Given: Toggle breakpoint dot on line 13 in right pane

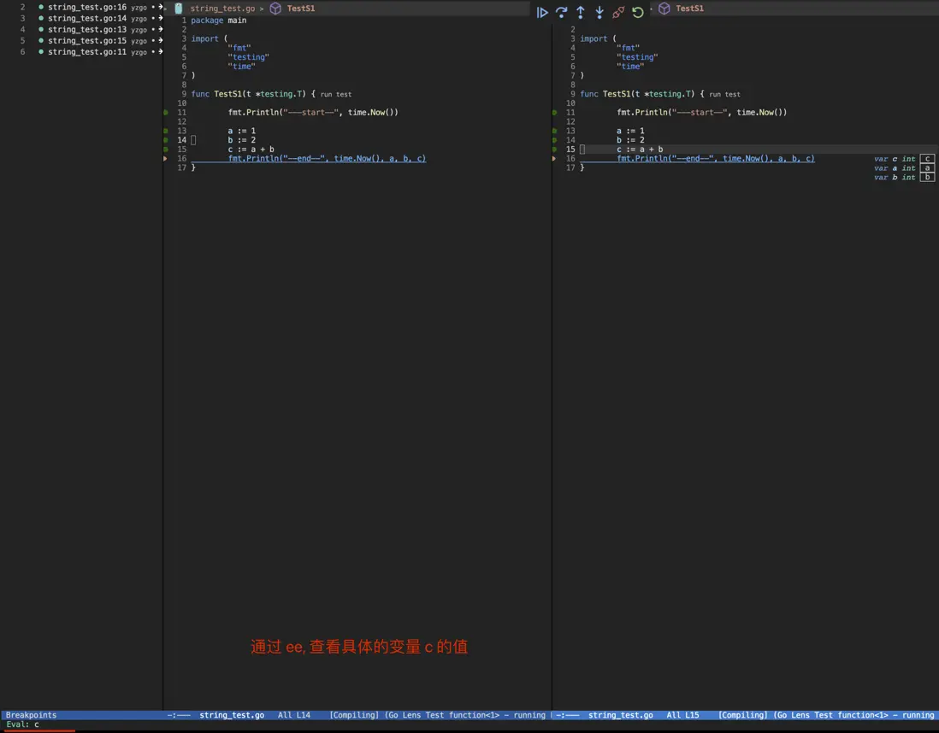Looking at the screenshot, I should tap(554, 131).
